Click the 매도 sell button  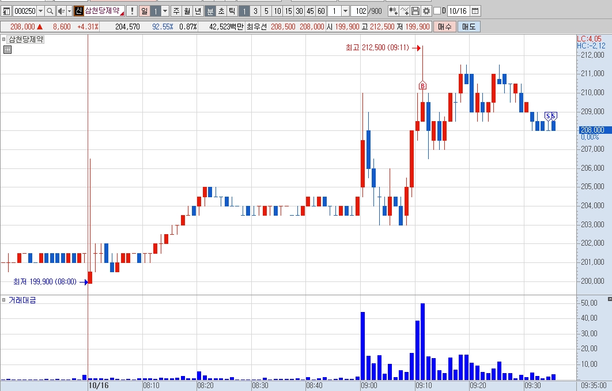click(x=469, y=27)
